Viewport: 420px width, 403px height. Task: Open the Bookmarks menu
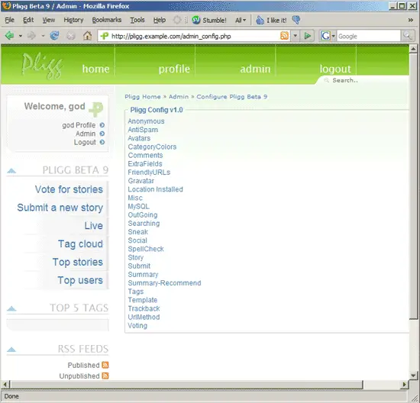pos(107,20)
